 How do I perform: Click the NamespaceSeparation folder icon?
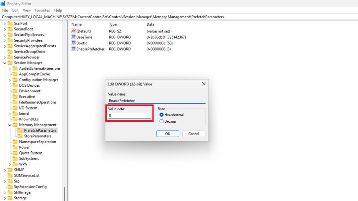click(15, 142)
